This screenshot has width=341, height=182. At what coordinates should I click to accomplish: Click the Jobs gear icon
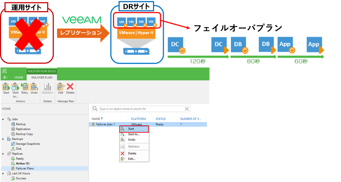click(9, 119)
